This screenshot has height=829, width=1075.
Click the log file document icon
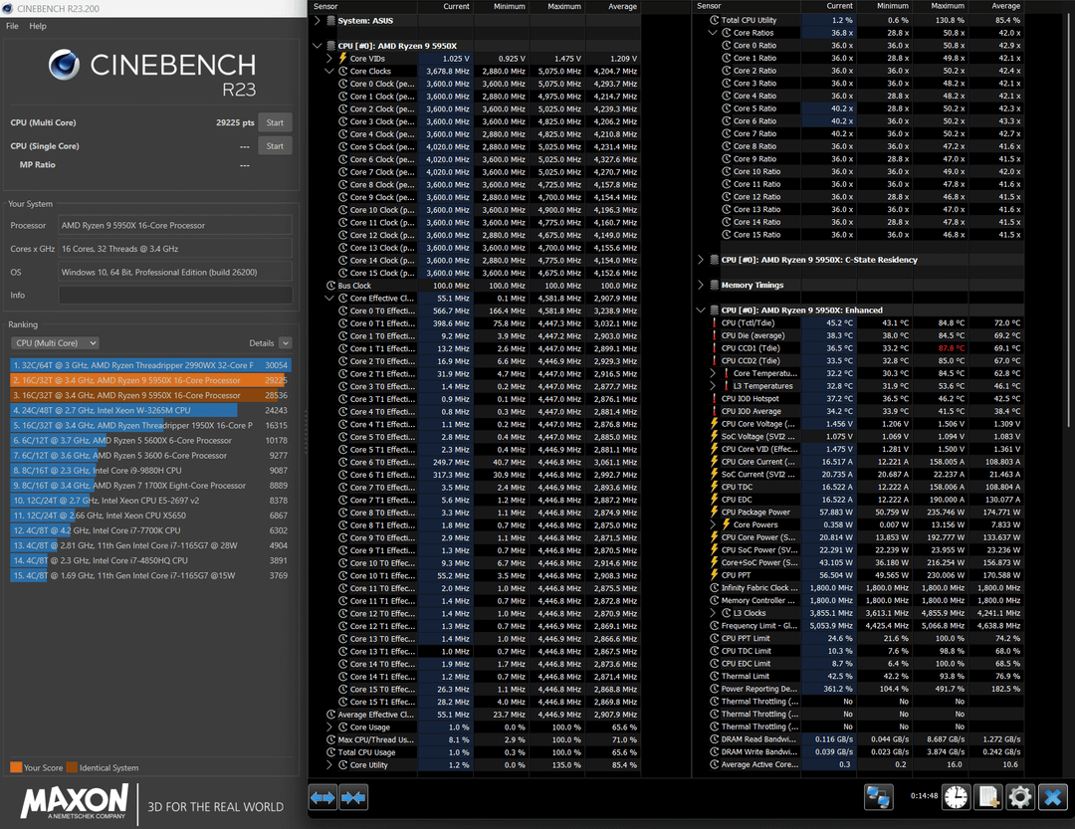click(x=987, y=797)
